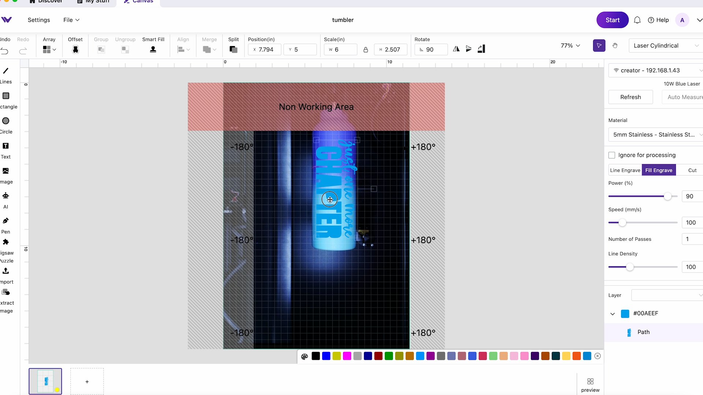Click the page 1 thumbnail
Image resolution: width=703 pixels, height=395 pixels.
pyautogui.click(x=45, y=381)
